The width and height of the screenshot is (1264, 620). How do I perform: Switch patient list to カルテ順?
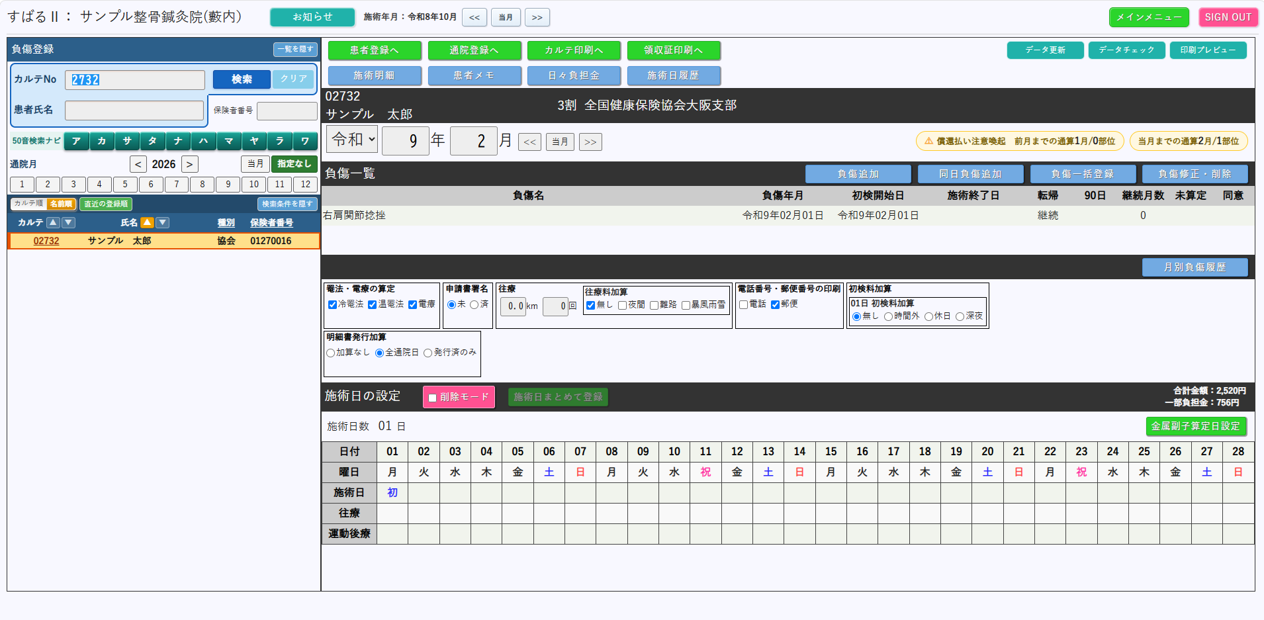(28, 204)
